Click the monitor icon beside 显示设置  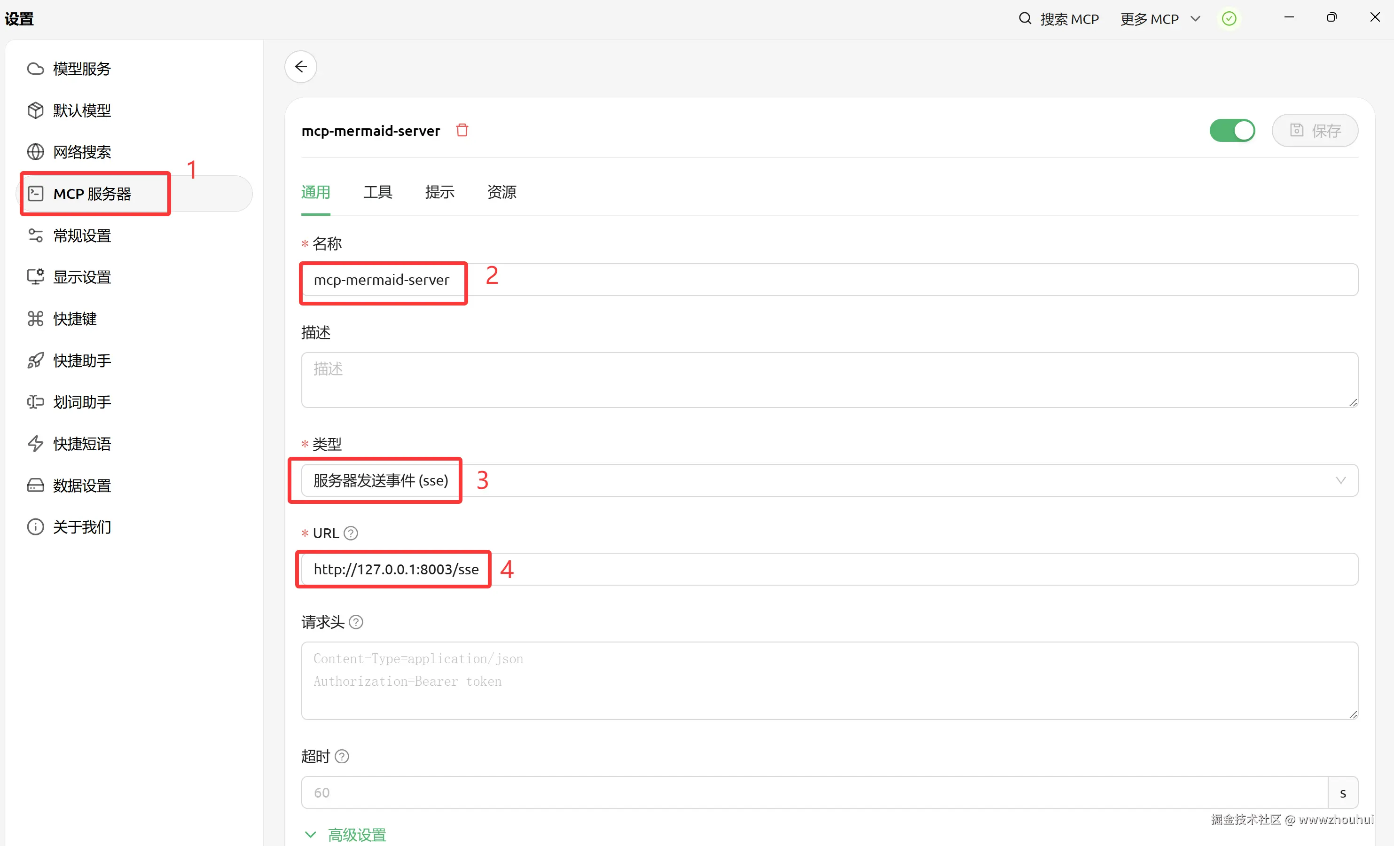pyautogui.click(x=35, y=277)
